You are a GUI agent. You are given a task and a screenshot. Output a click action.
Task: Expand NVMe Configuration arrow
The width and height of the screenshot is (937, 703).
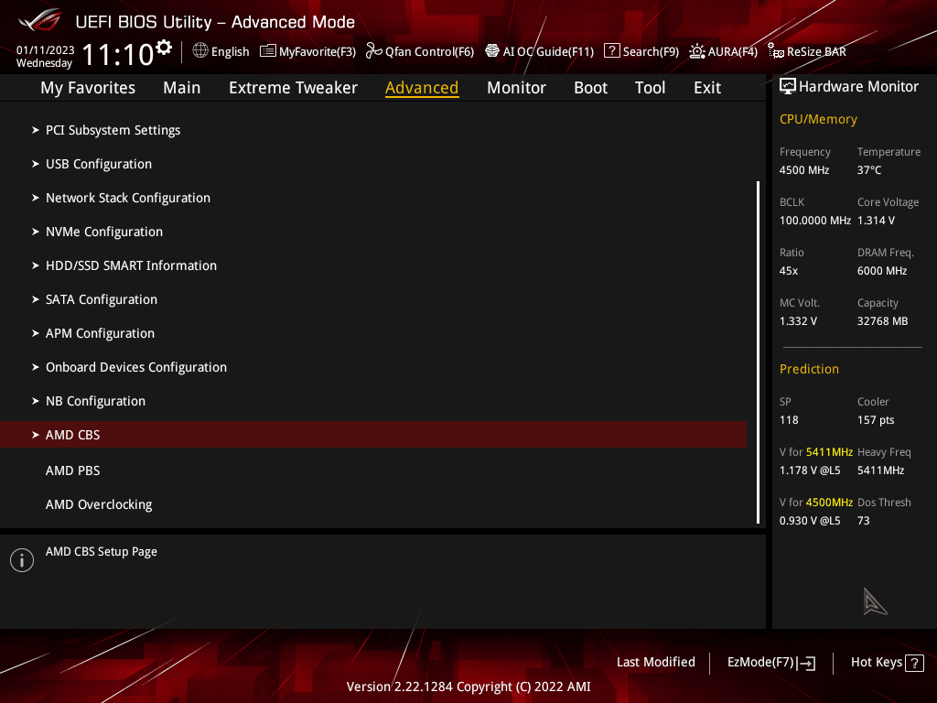tap(36, 232)
